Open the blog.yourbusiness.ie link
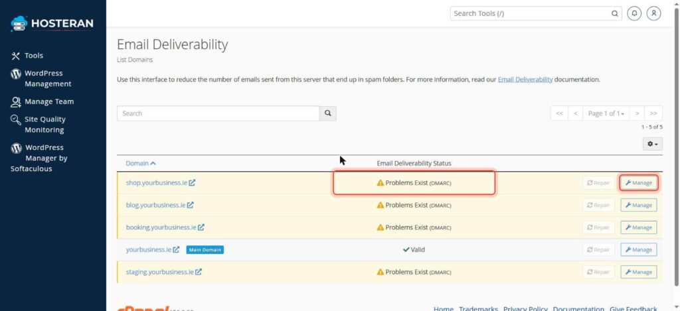 tap(155, 205)
